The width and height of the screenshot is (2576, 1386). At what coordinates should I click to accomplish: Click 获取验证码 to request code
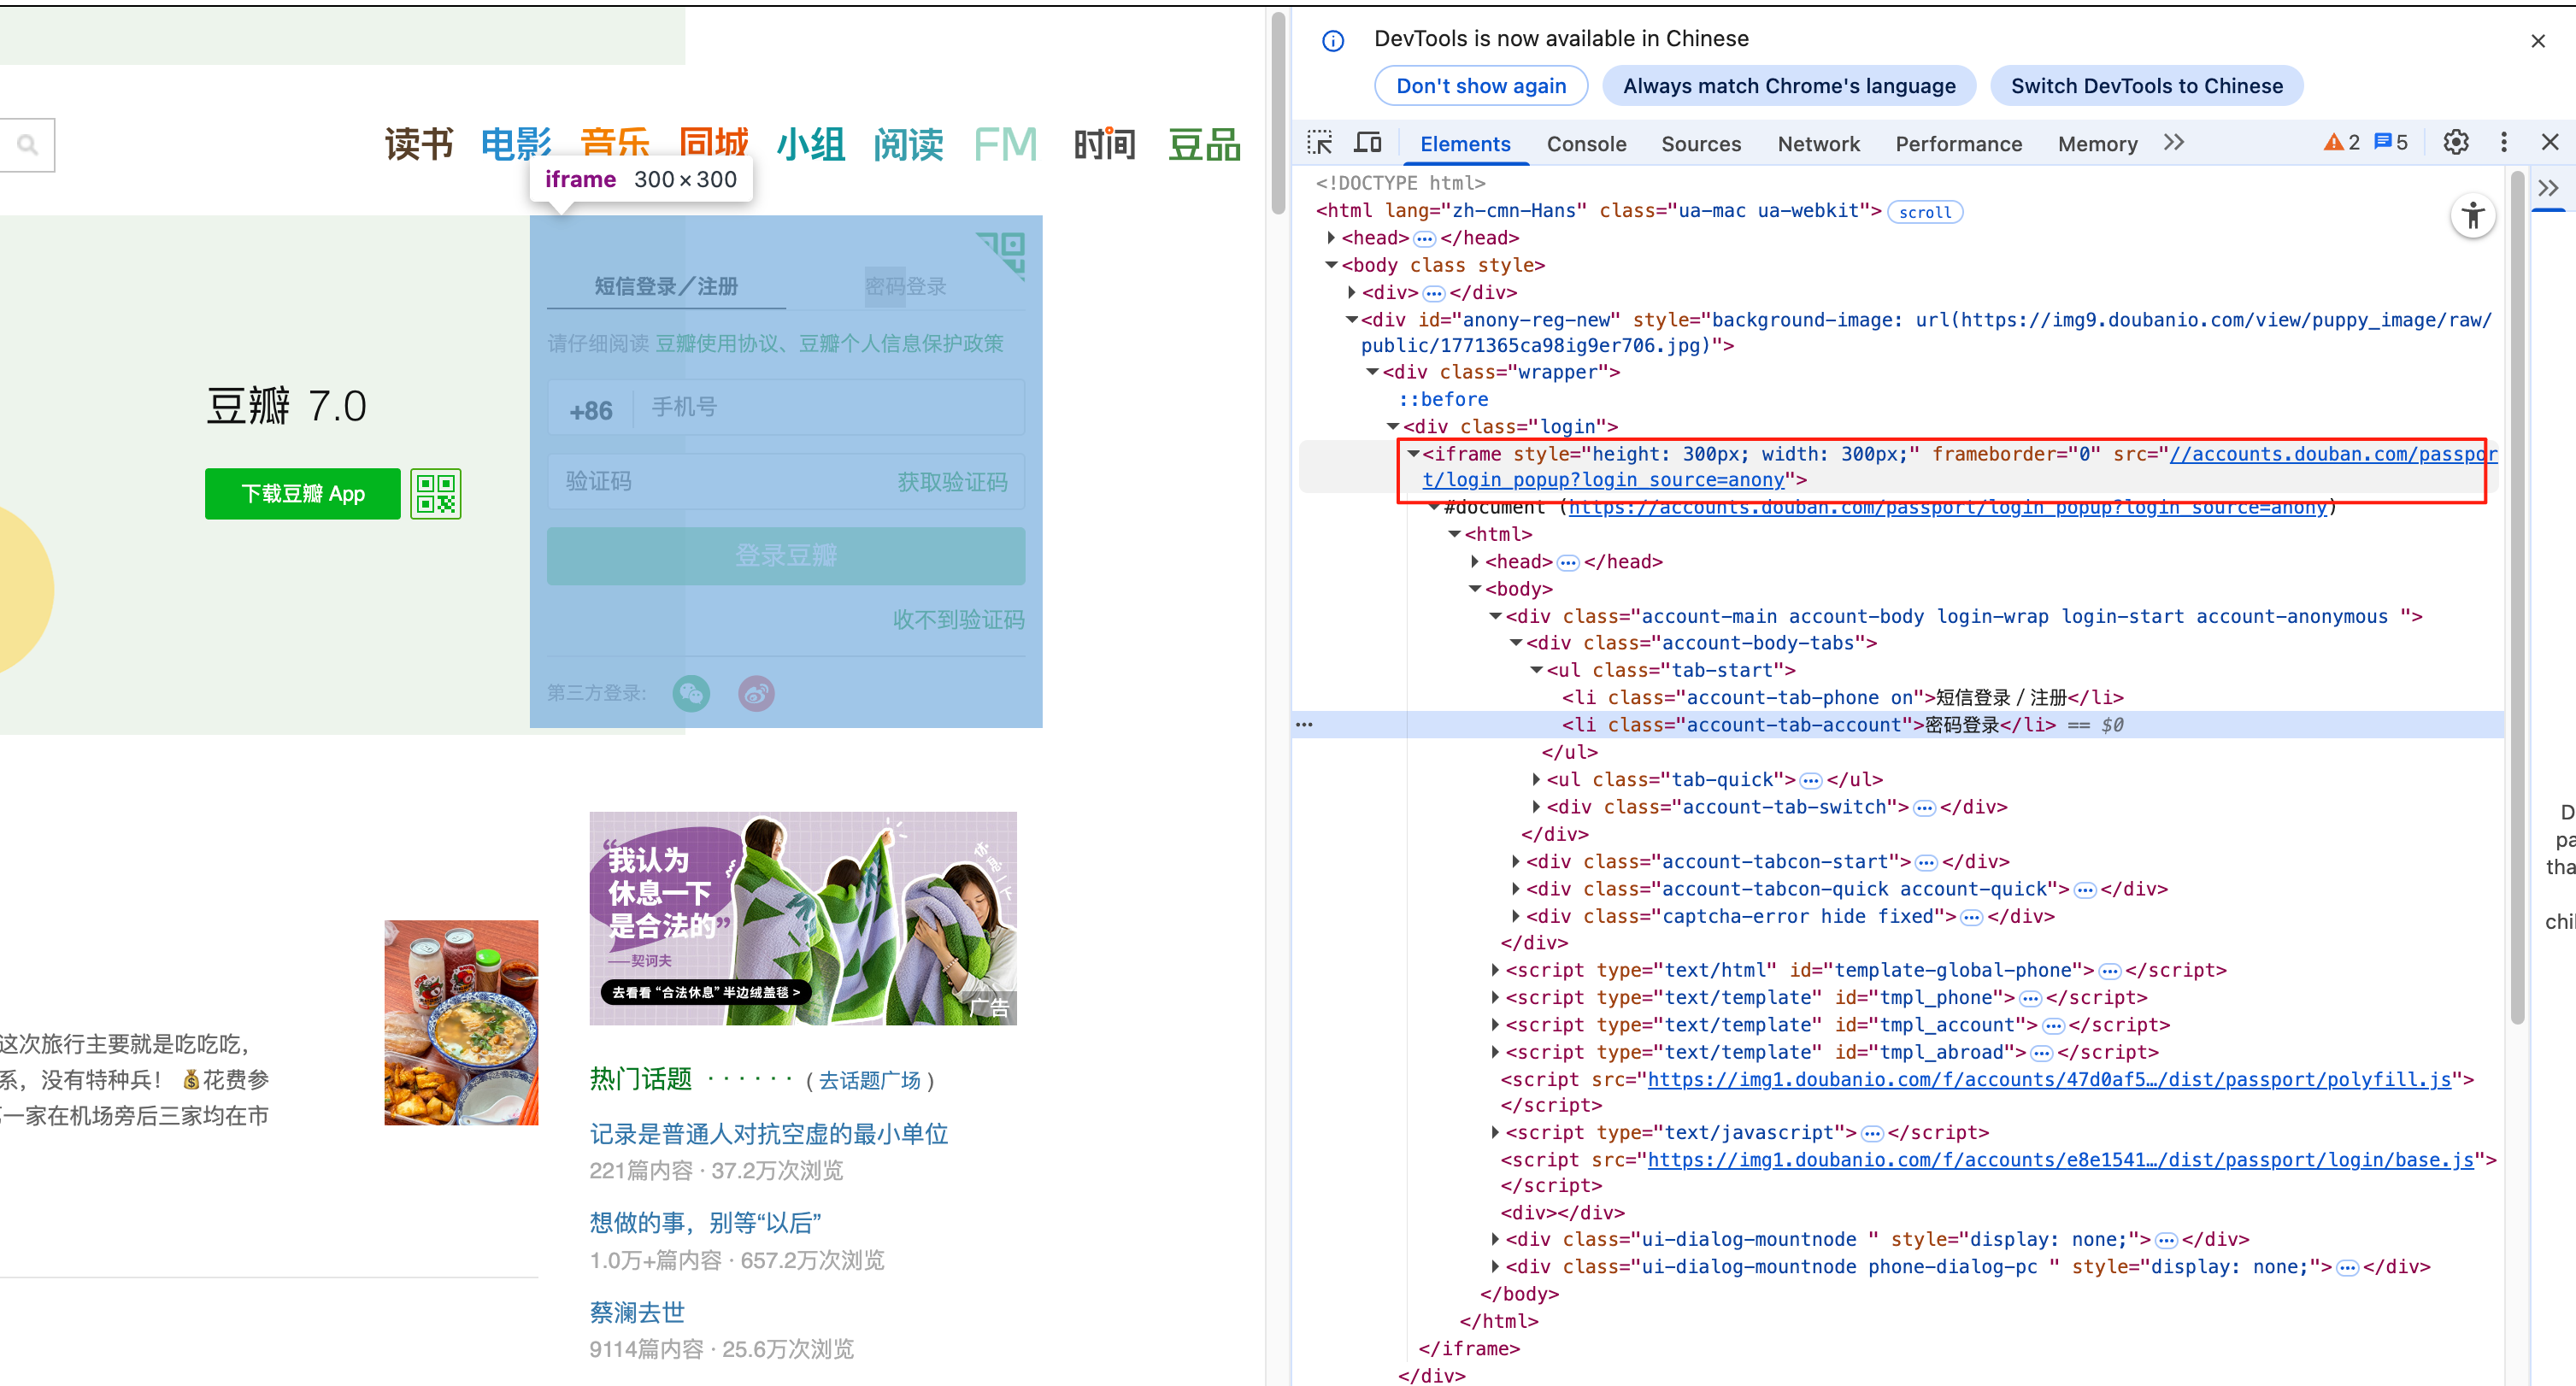[x=952, y=482]
